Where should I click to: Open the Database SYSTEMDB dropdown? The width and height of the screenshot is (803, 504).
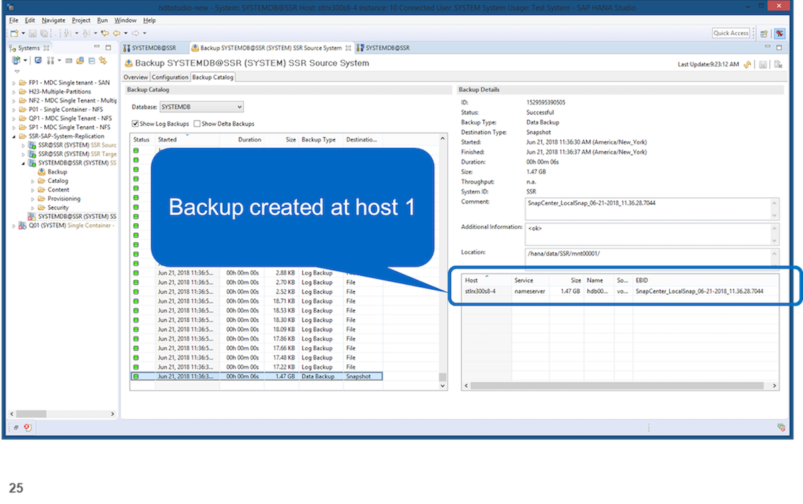201,107
